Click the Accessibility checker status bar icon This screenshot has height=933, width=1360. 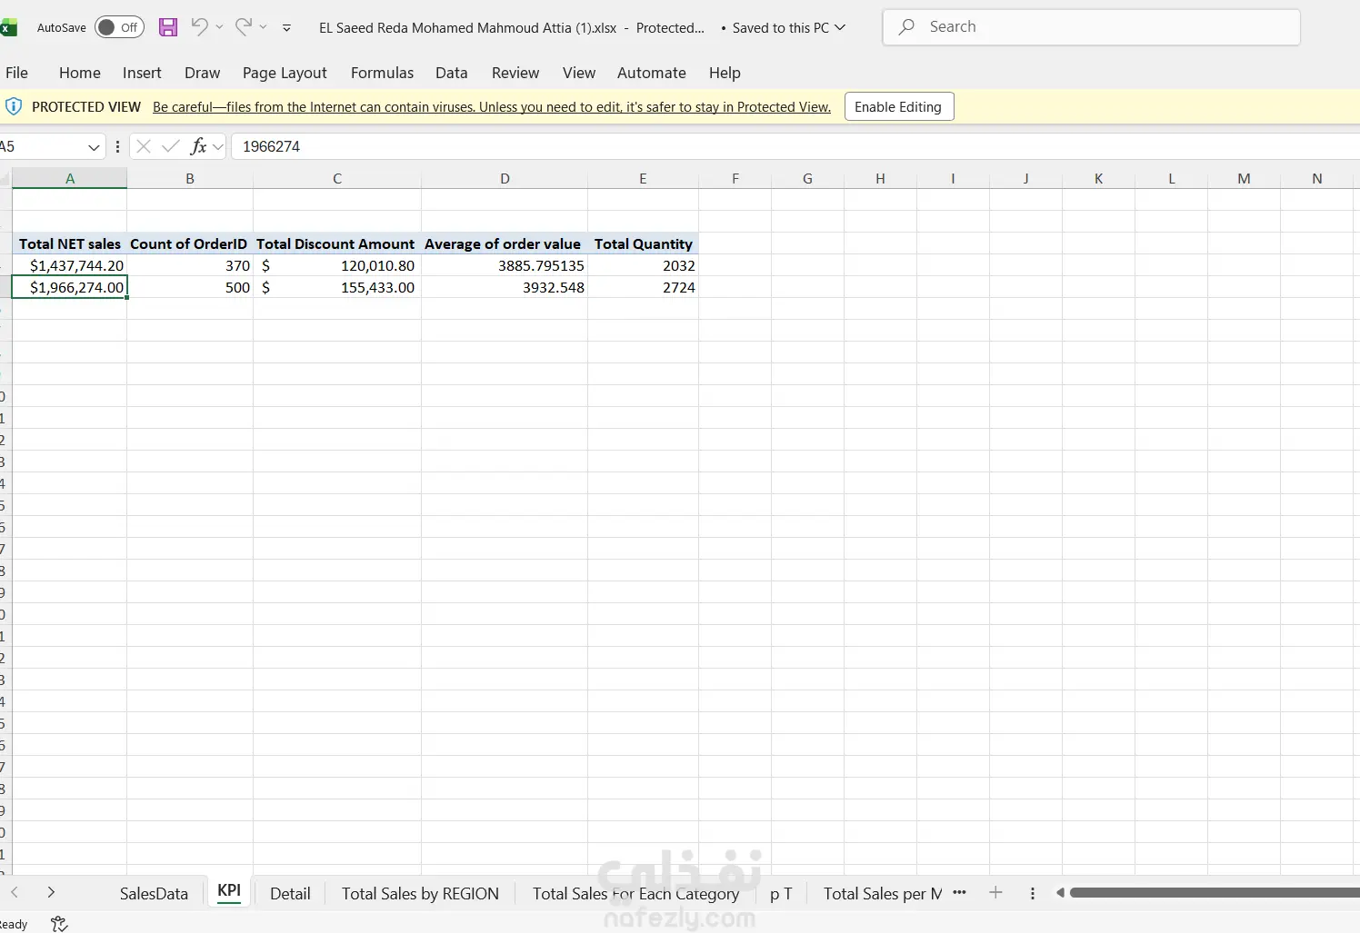tap(59, 924)
